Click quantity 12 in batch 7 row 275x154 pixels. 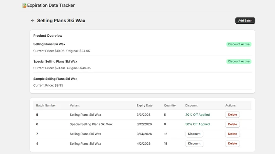point(166,134)
